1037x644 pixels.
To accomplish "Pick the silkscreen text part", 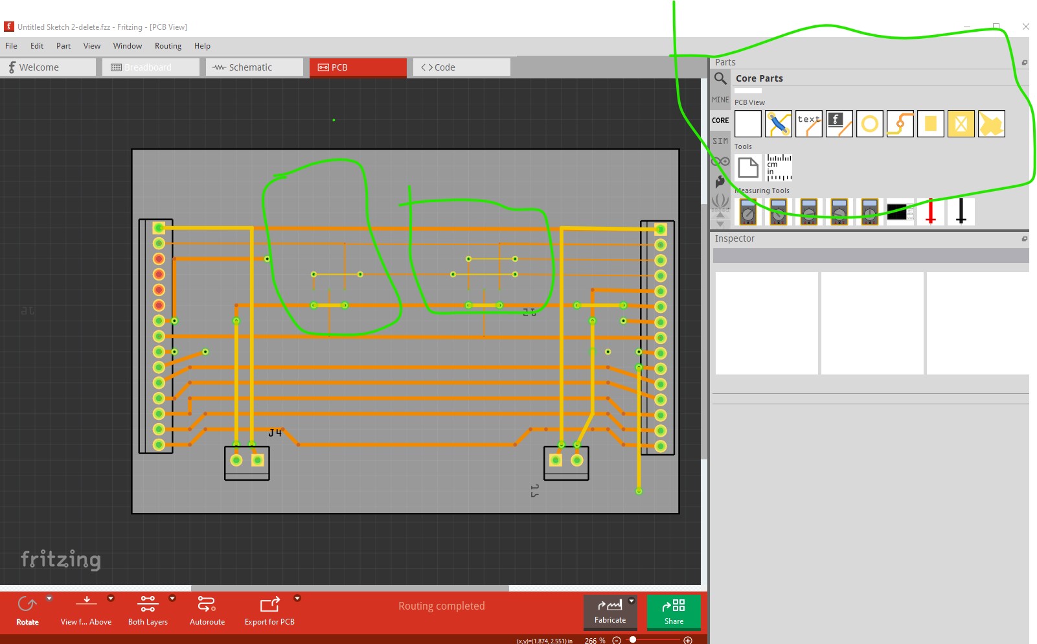I will click(808, 124).
